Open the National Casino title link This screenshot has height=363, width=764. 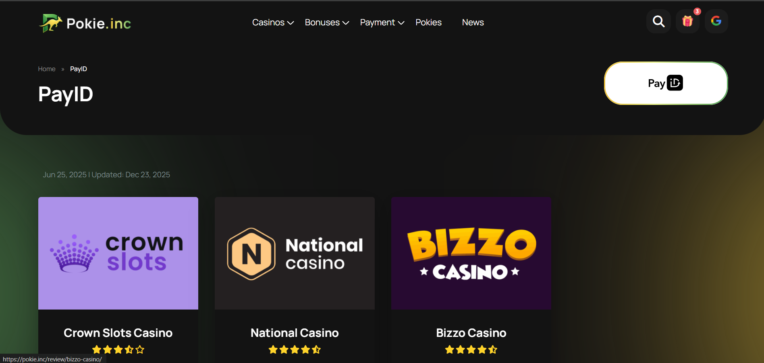(x=295, y=333)
